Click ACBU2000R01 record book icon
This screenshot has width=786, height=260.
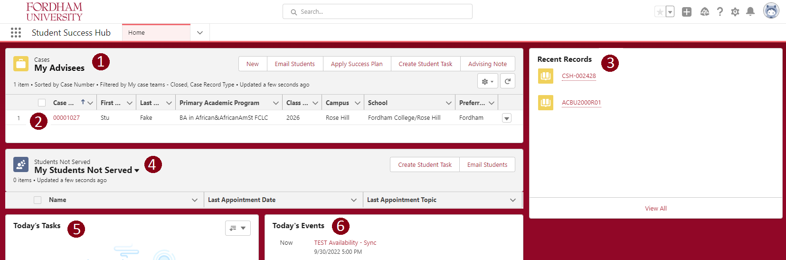pyautogui.click(x=546, y=103)
